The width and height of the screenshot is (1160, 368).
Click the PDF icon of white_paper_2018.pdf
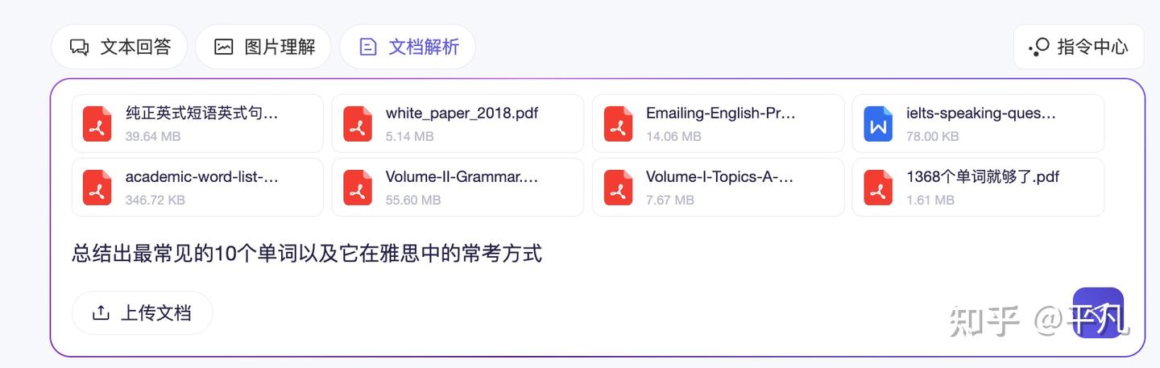pos(358,124)
